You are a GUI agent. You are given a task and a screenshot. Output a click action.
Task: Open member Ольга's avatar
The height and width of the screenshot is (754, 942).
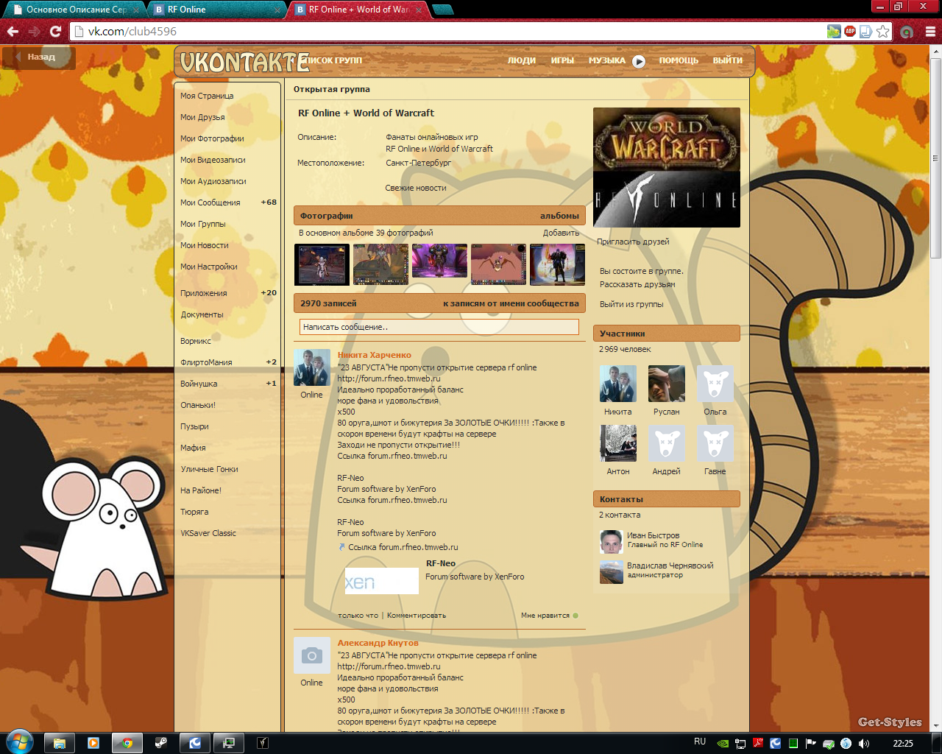click(715, 384)
